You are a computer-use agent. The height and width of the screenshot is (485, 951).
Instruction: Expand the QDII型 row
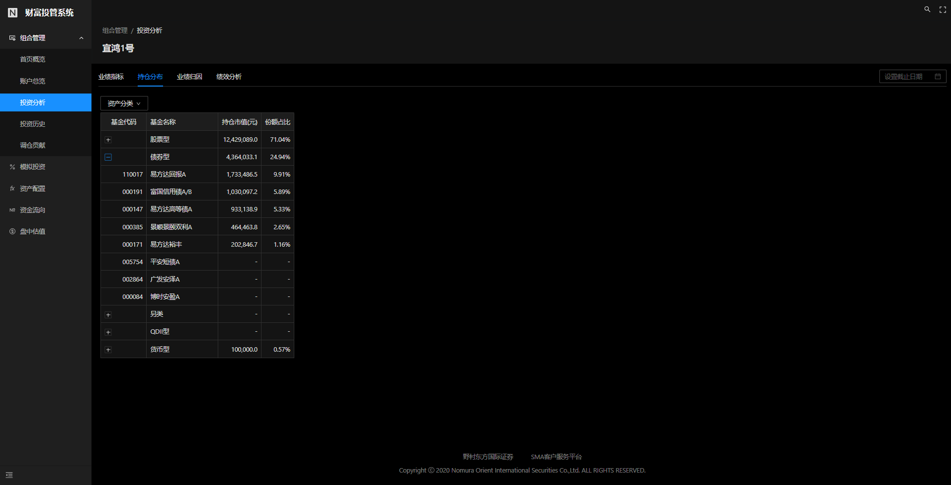108,332
